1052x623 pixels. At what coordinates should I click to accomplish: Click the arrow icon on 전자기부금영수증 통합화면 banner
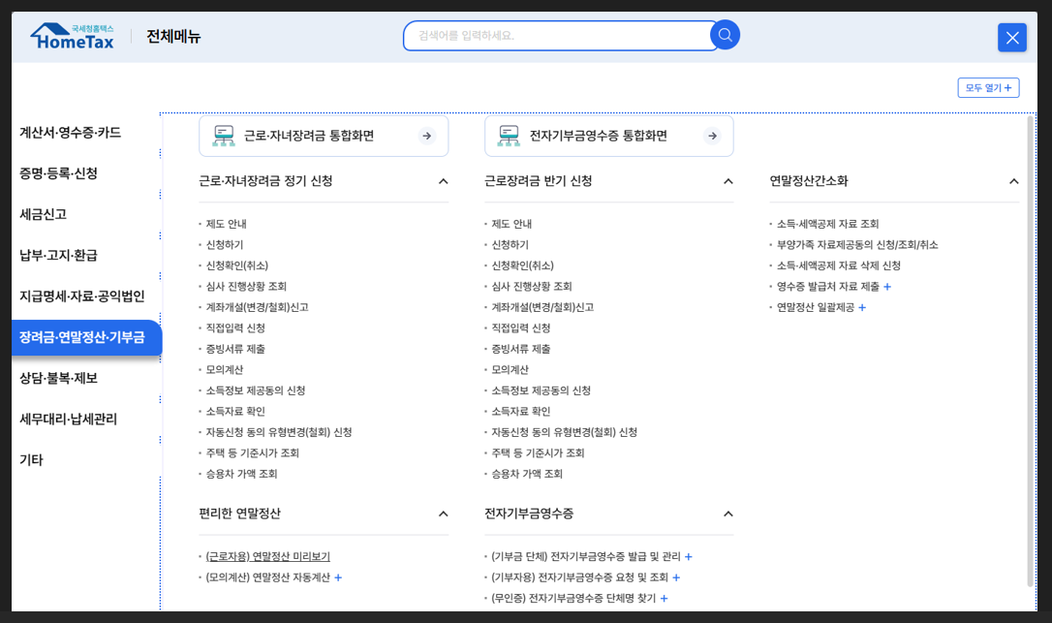(x=711, y=136)
